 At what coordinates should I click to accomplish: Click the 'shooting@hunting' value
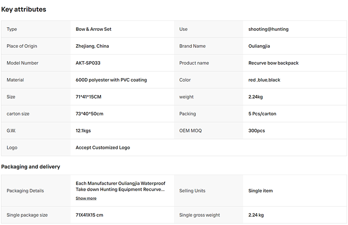[x=268, y=29]
